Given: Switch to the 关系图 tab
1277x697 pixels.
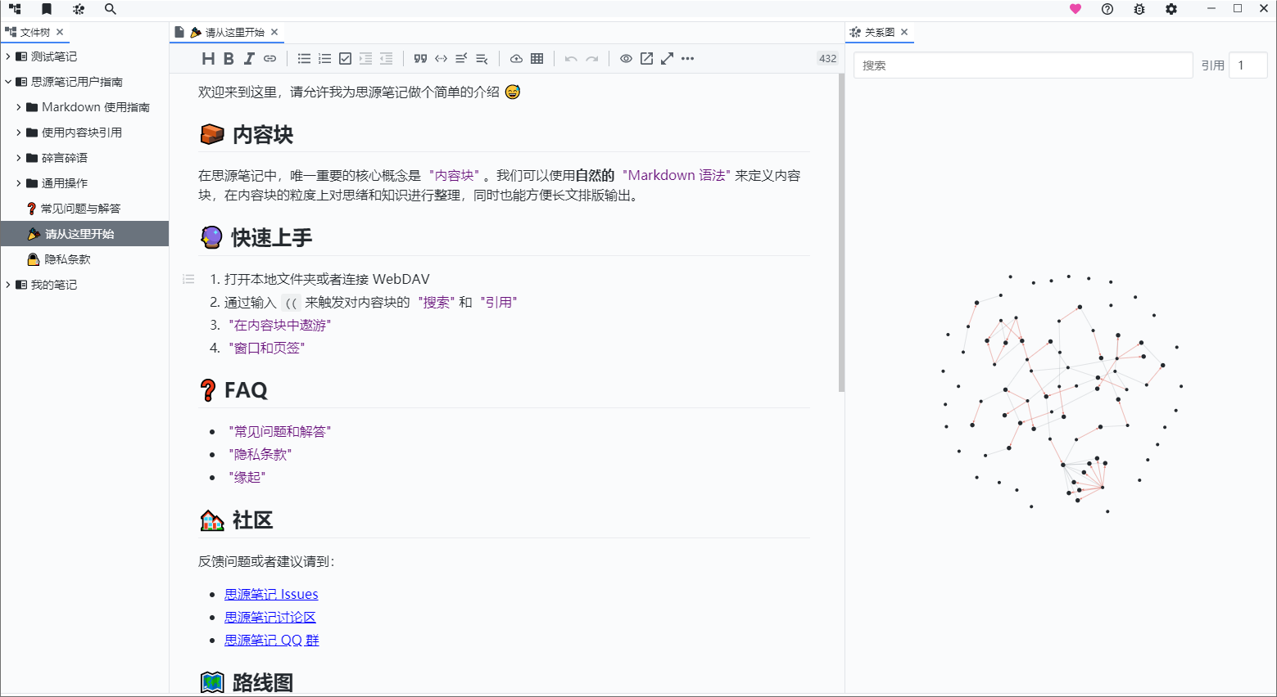Looking at the screenshot, I should point(878,33).
